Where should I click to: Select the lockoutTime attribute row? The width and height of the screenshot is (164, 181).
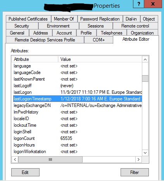pyautogui.click(x=77, y=125)
